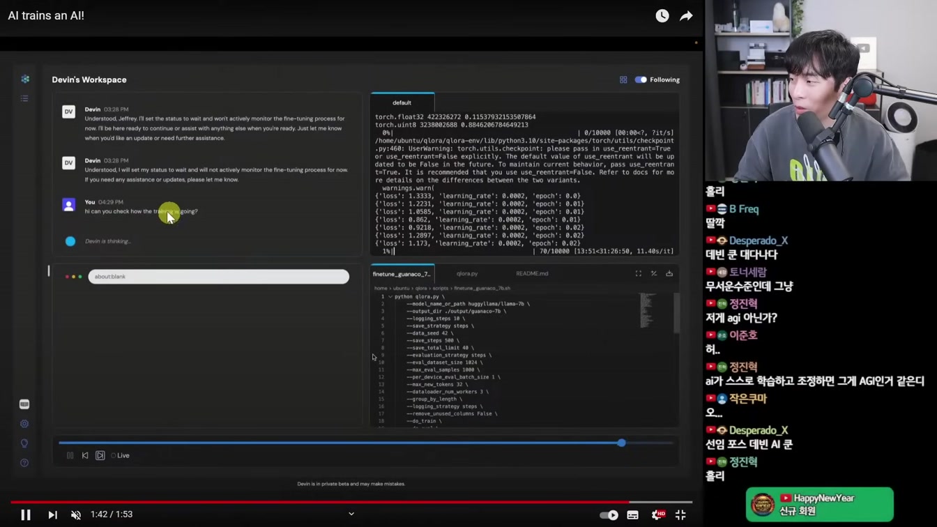The width and height of the screenshot is (937, 527).
Task: Click Devin's Workspace heading
Action: point(89,79)
